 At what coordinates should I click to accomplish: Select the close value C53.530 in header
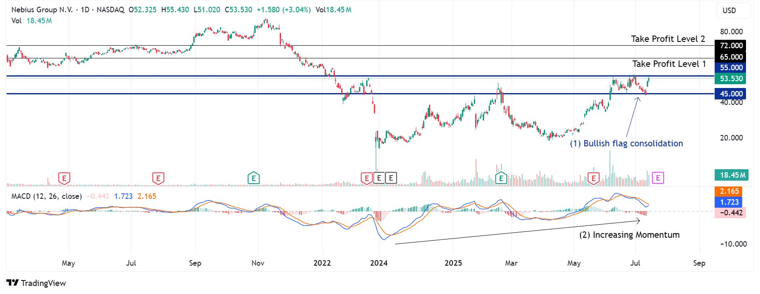click(239, 10)
